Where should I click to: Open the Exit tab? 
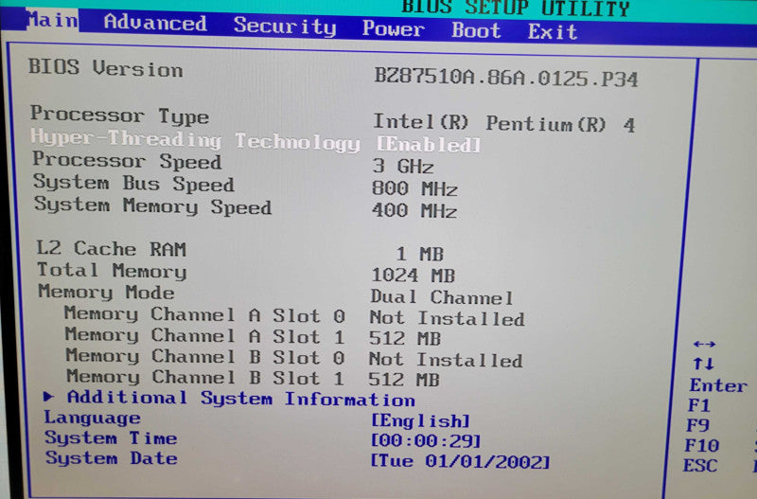click(x=553, y=32)
